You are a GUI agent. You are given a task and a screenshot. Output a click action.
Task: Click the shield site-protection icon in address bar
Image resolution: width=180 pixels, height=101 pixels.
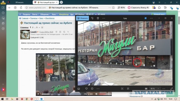pyautogui.click(x=26, y=8)
